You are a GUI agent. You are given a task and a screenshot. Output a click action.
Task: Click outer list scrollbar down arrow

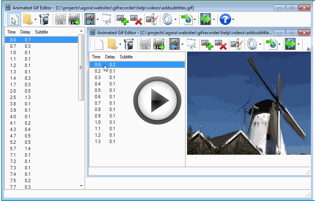pos(81,186)
